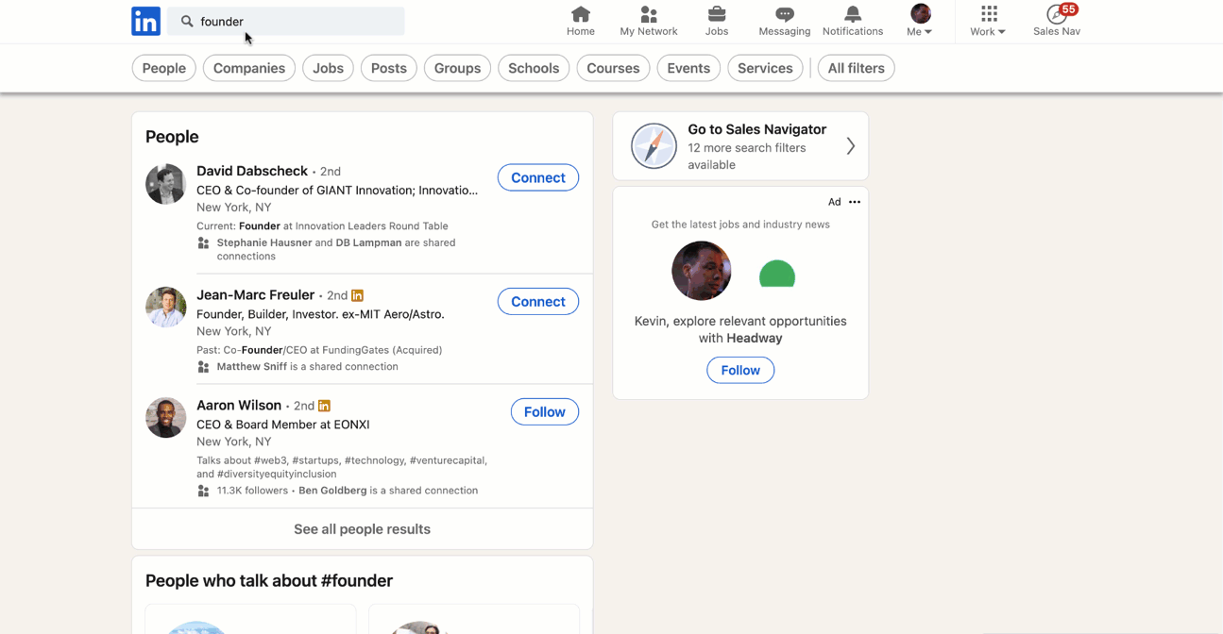Click the green Headway logo
Image resolution: width=1223 pixels, height=634 pixels.
coord(777,274)
